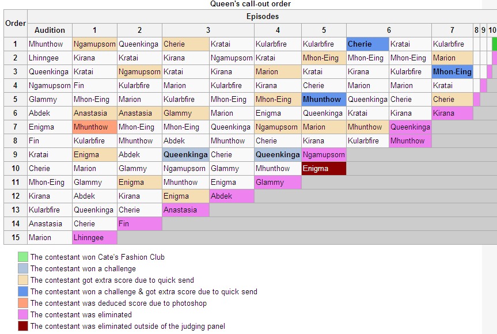Click the orange Mhunthow cell in episode 1
497x334 pixels.
point(94,127)
